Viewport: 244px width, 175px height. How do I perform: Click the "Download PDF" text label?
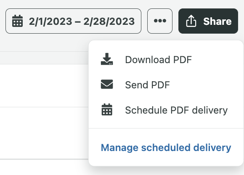[x=159, y=60]
